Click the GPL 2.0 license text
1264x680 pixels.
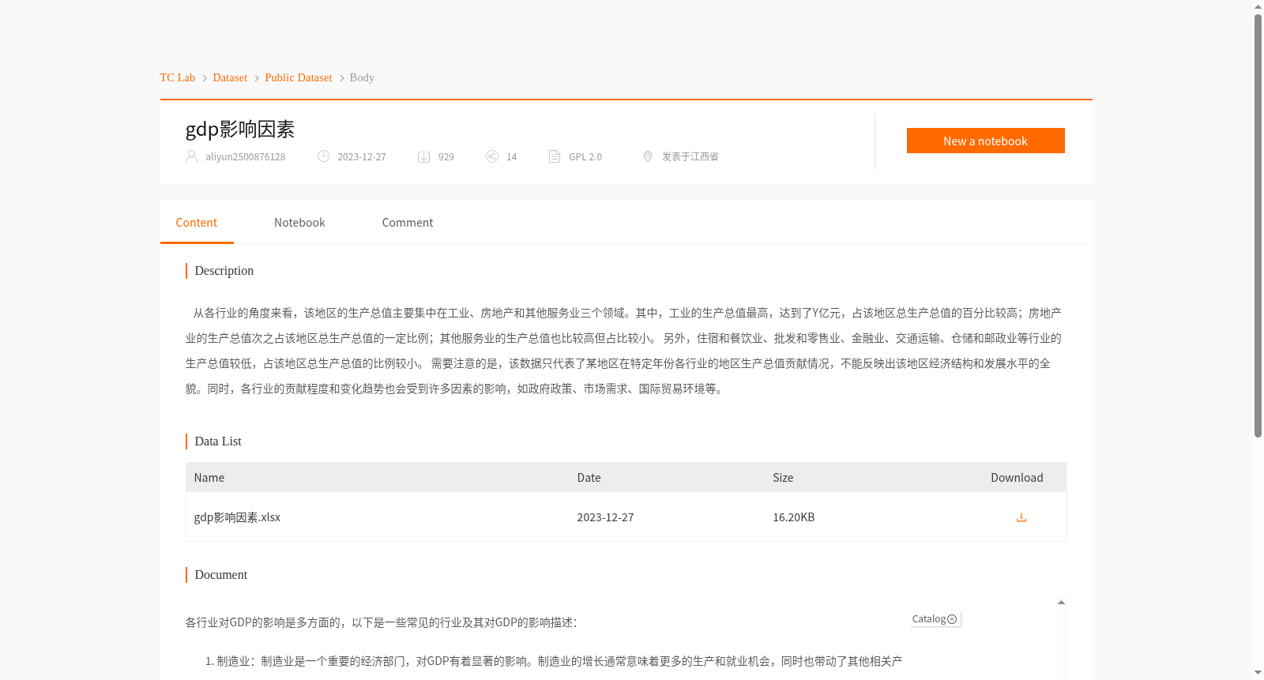(x=585, y=157)
